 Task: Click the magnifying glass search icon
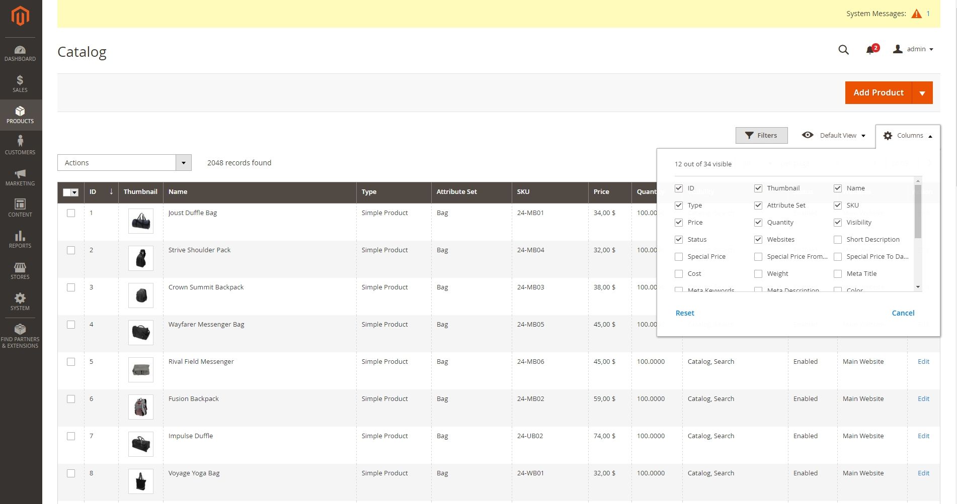[843, 49]
